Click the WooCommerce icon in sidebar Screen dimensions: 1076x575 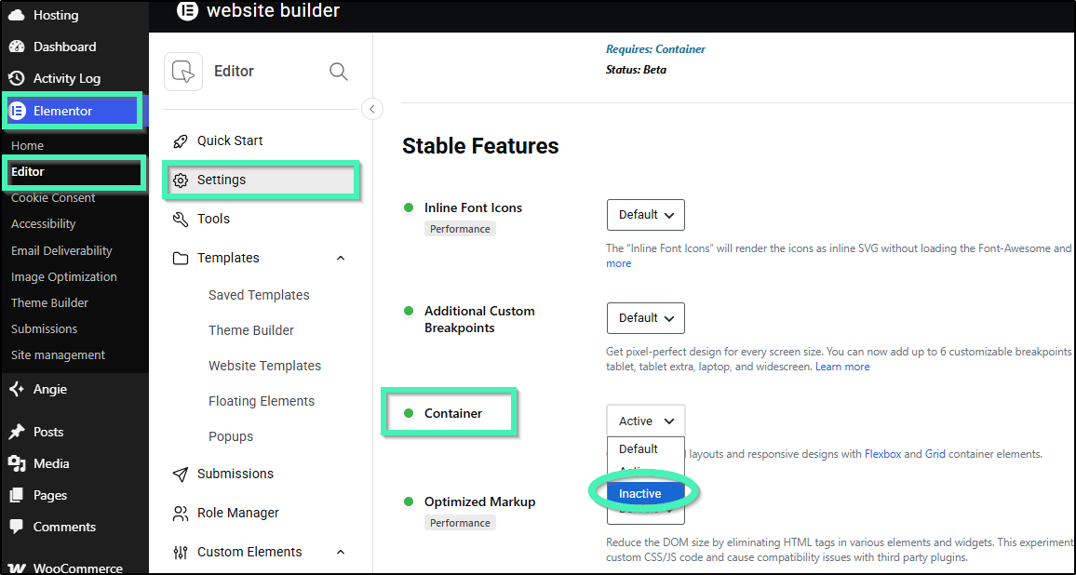(17, 568)
